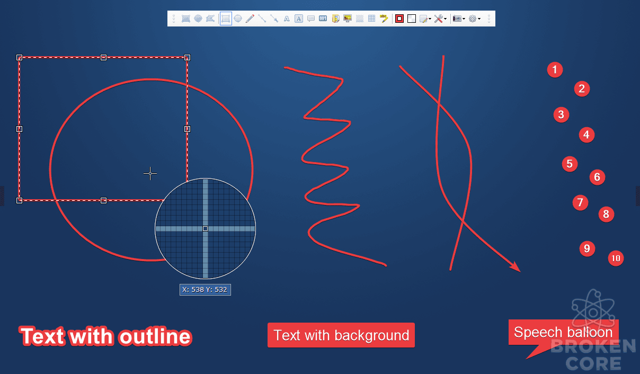Open the white fill color swatch
The image size is (640, 374).
click(x=412, y=19)
